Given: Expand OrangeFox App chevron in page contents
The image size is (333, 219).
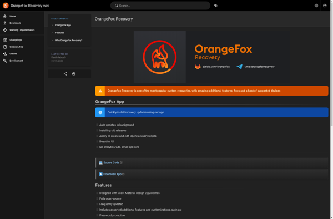Looking at the screenshot, I should coord(52,25).
